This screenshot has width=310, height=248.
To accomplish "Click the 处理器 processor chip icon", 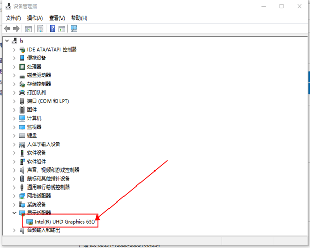I will [x=22, y=67].
